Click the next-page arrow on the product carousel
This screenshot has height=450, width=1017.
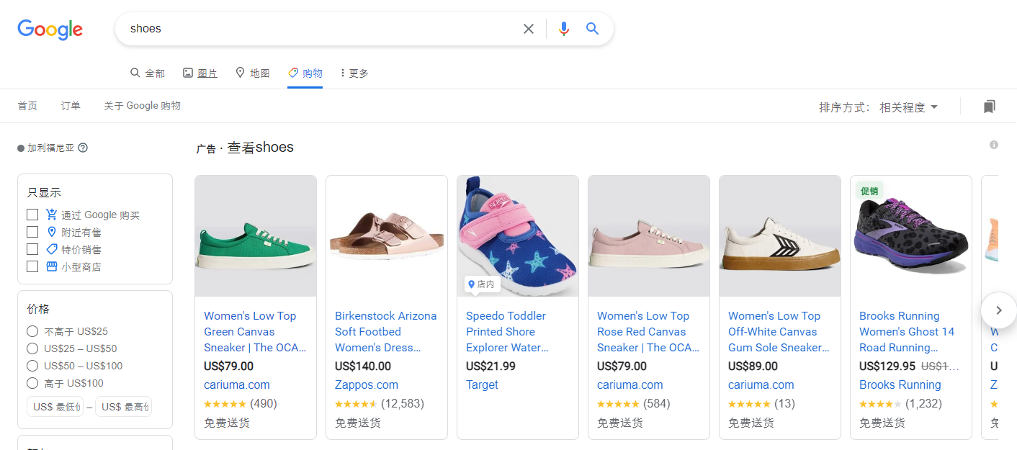click(998, 310)
